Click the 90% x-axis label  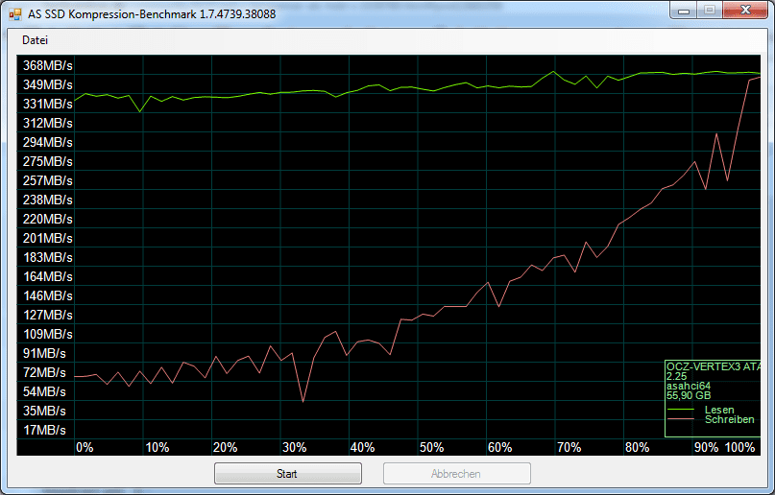(x=706, y=448)
